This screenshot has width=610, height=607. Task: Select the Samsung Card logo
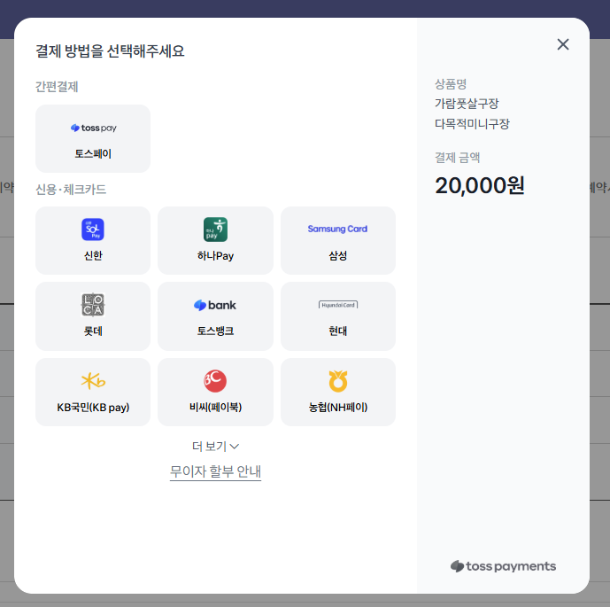pos(337,229)
